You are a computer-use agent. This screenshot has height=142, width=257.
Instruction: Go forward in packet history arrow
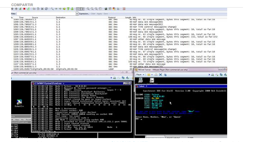pyautogui.click(x=60, y=9)
